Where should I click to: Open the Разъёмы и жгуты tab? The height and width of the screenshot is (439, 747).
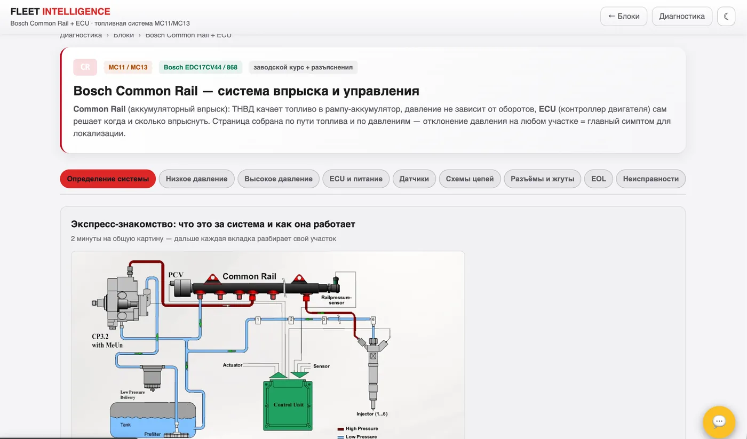click(542, 179)
